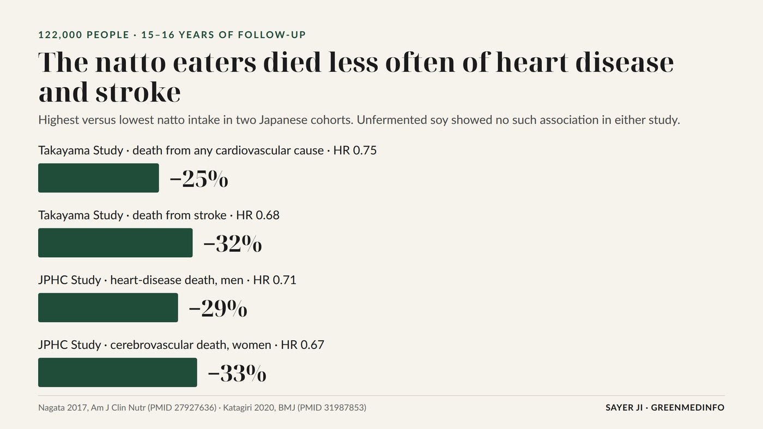
Task: Click the −29% value label
Action: (218, 309)
